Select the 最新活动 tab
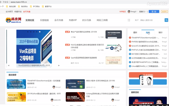The height and width of the screenshot is (106, 169). (x=135, y=92)
